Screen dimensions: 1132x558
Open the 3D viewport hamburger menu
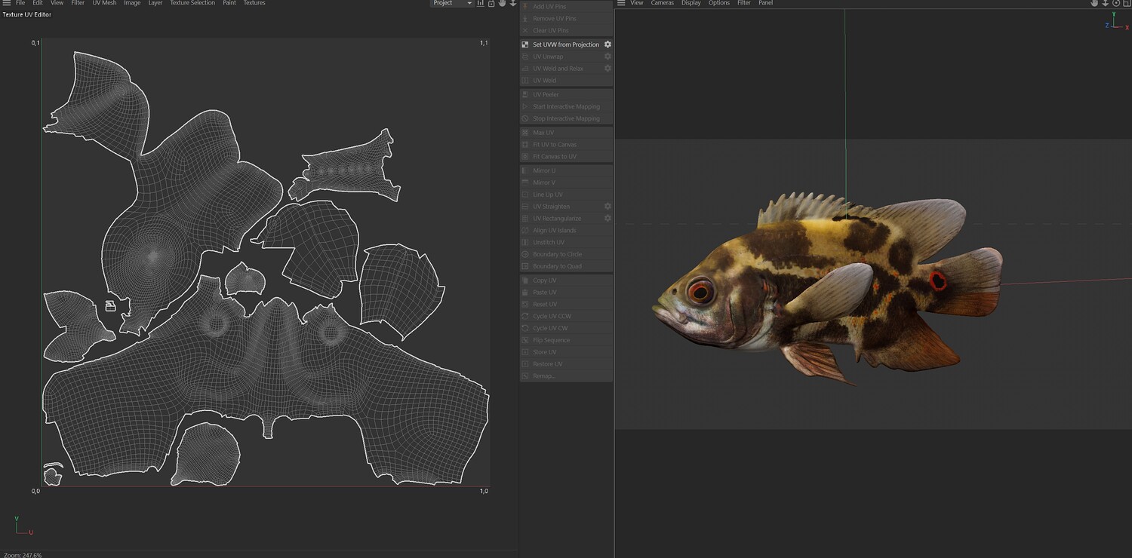[x=621, y=3]
